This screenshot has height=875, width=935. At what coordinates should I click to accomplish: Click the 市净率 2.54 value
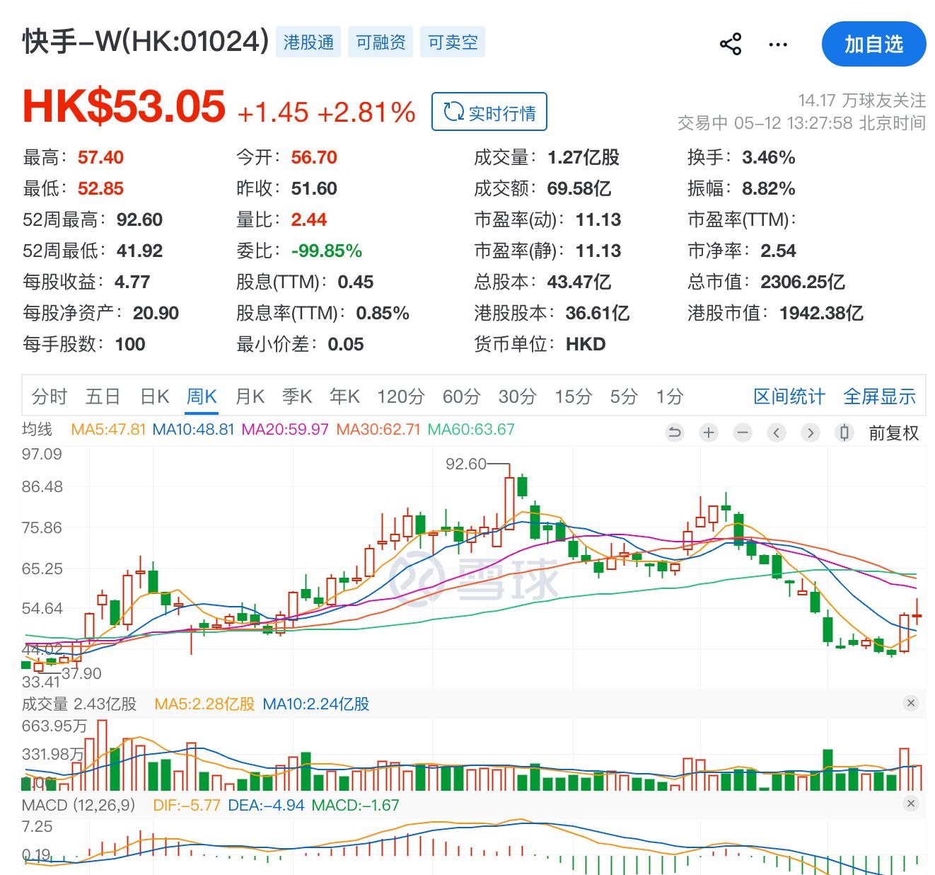pyautogui.click(x=778, y=251)
